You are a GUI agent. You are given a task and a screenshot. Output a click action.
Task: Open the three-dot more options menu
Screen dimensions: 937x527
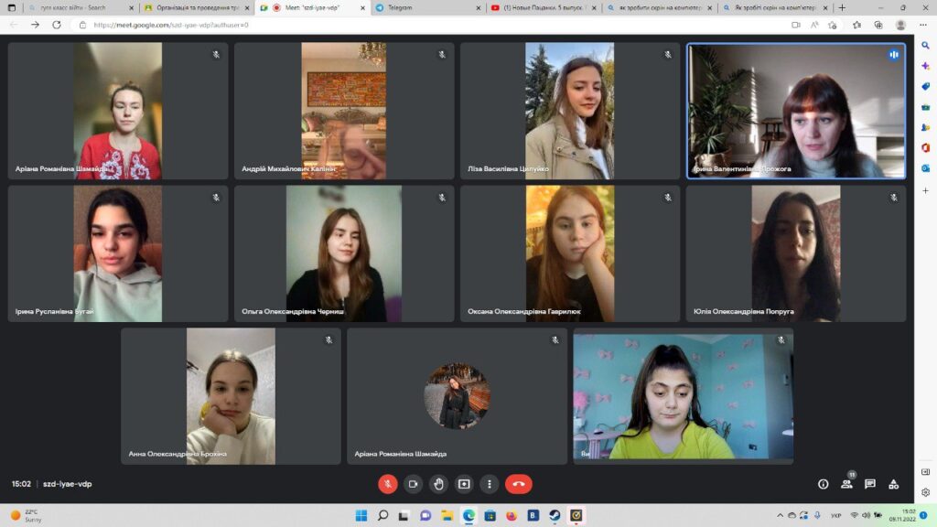[490, 484]
